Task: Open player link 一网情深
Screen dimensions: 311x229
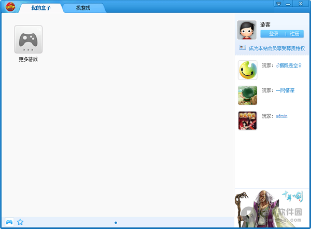Action: (285, 91)
